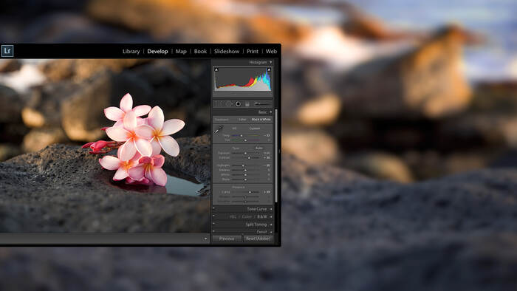
Task: Click the Highlights slider handle
Action: [x=243, y=165]
